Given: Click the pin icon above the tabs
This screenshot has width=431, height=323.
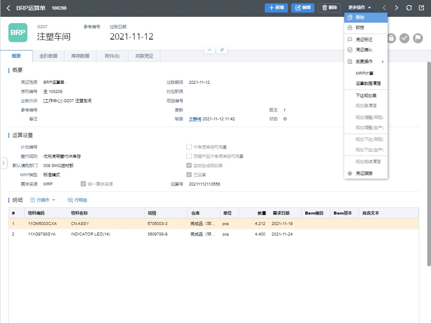Looking at the screenshot, I should [x=222, y=50].
